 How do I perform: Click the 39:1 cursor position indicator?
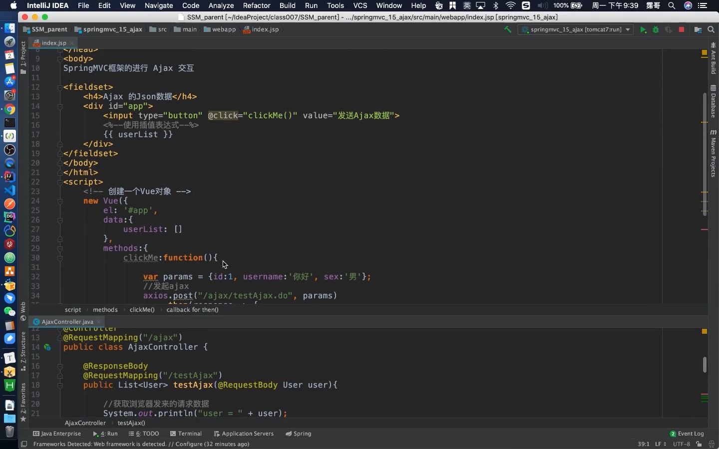[644, 444]
